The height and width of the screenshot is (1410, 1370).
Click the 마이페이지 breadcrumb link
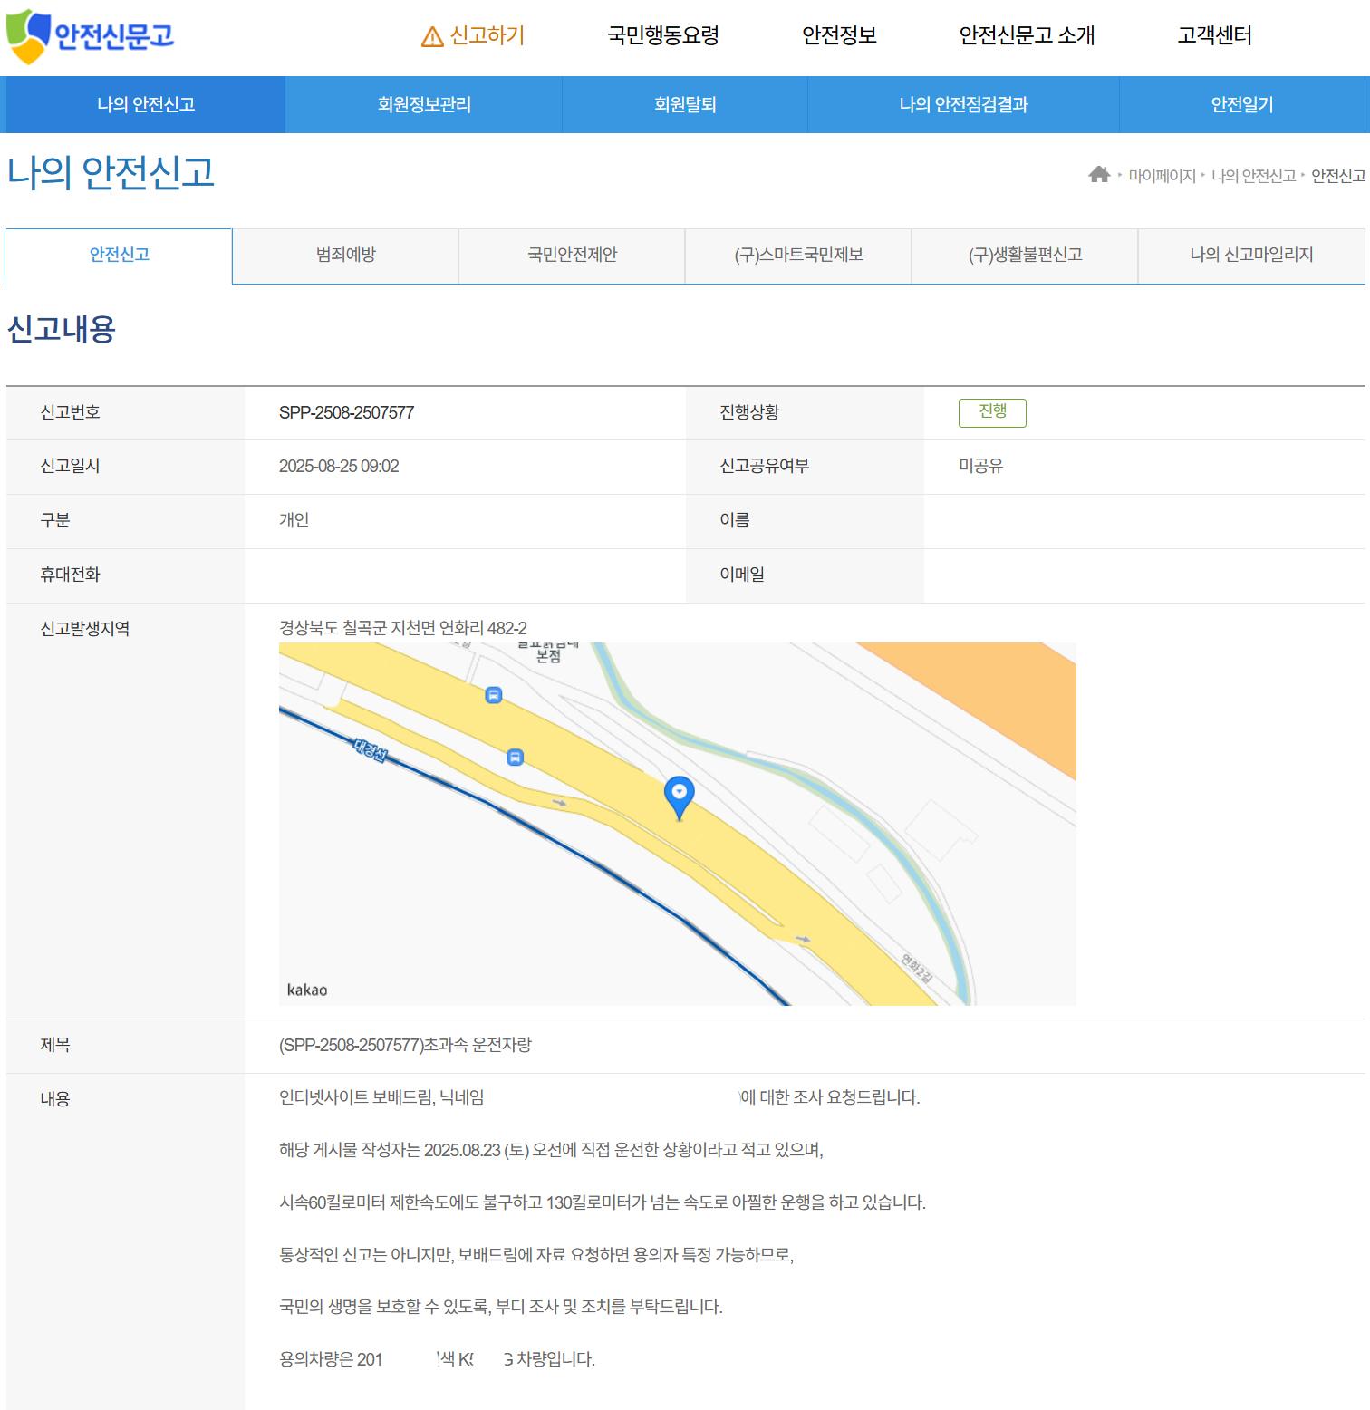(x=1162, y=176)
